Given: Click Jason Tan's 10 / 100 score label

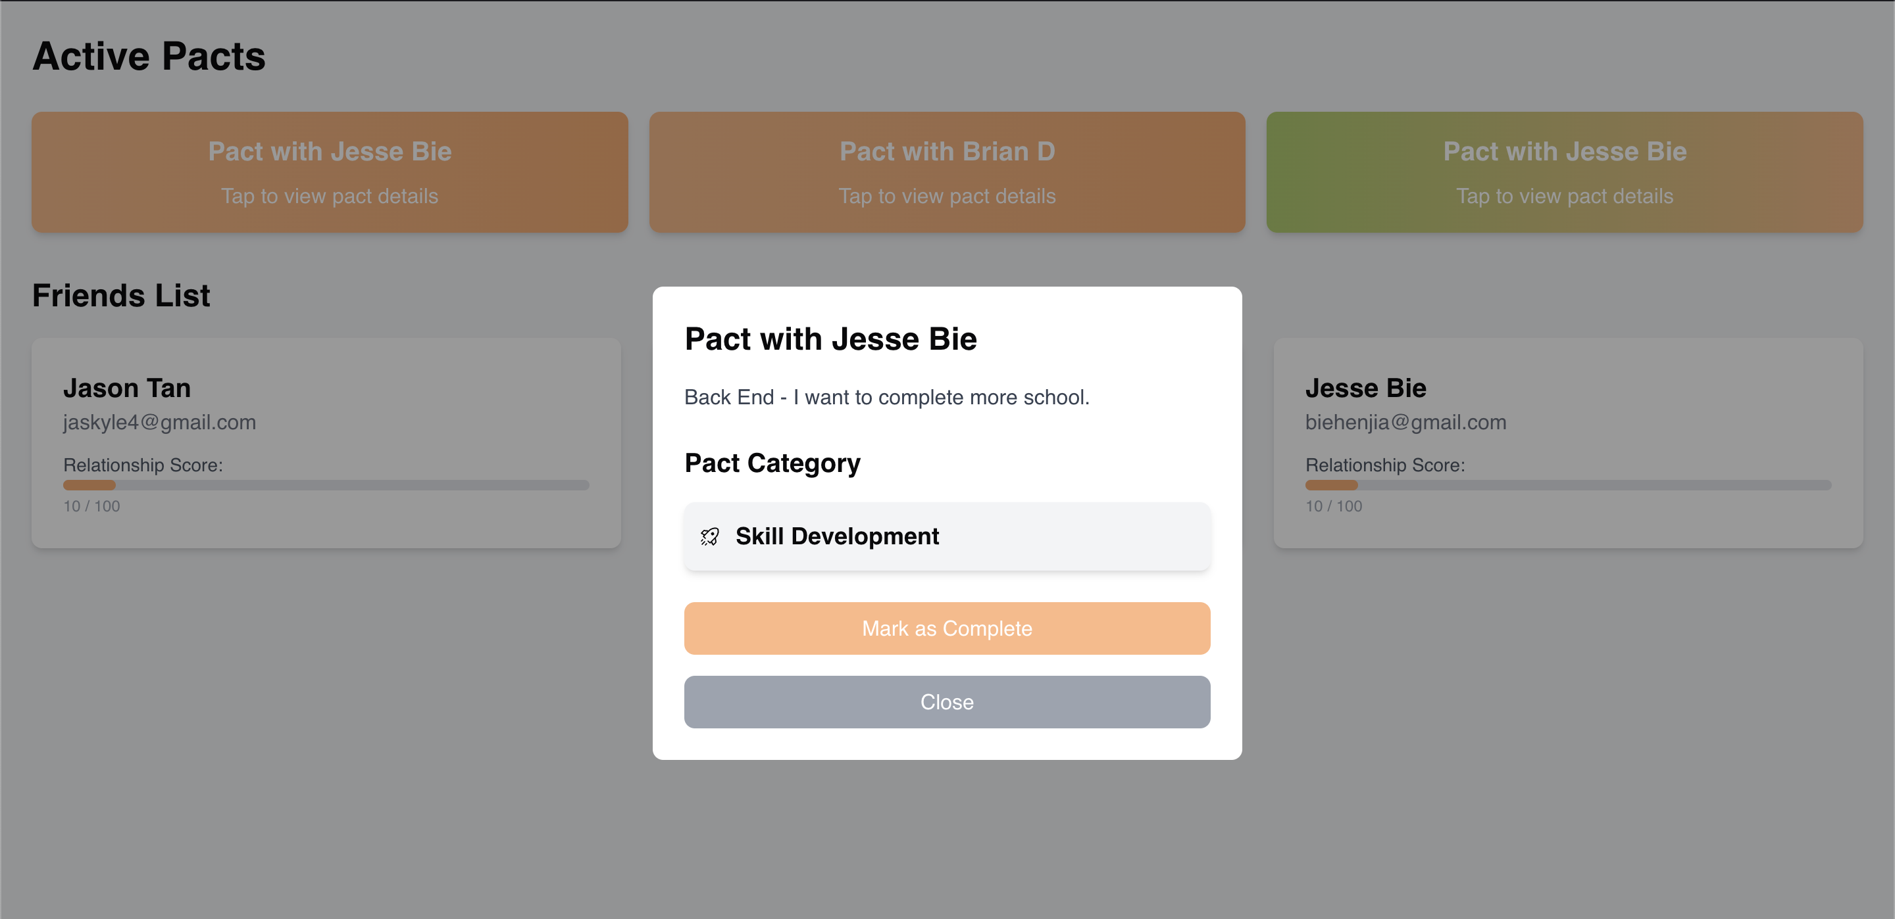Looking at the screenshot, I should pyautogui.click(x=92, y=506).
